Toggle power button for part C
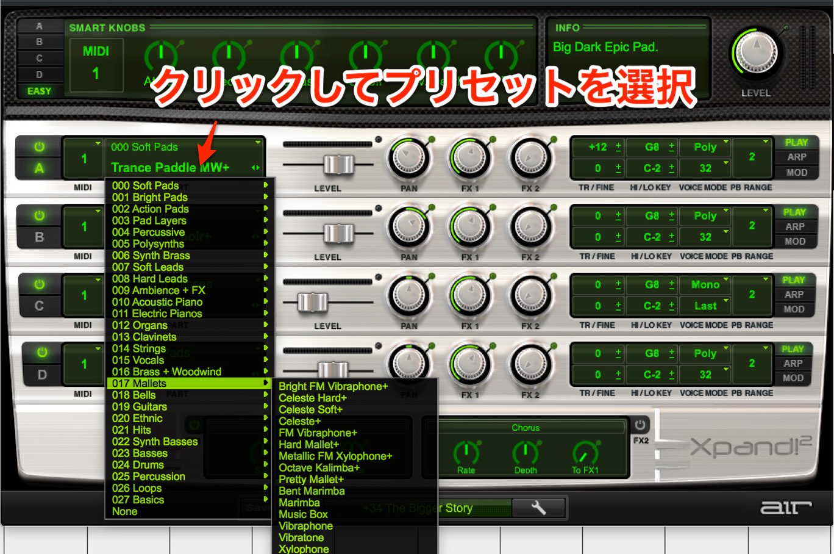 click(x=39, y=284)
